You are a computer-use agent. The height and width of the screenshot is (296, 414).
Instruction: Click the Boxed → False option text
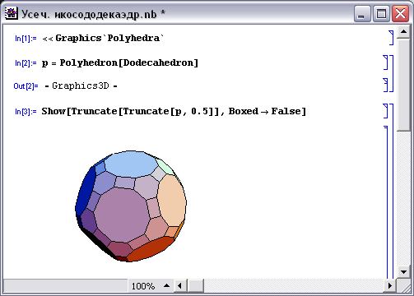pos(265,111)
